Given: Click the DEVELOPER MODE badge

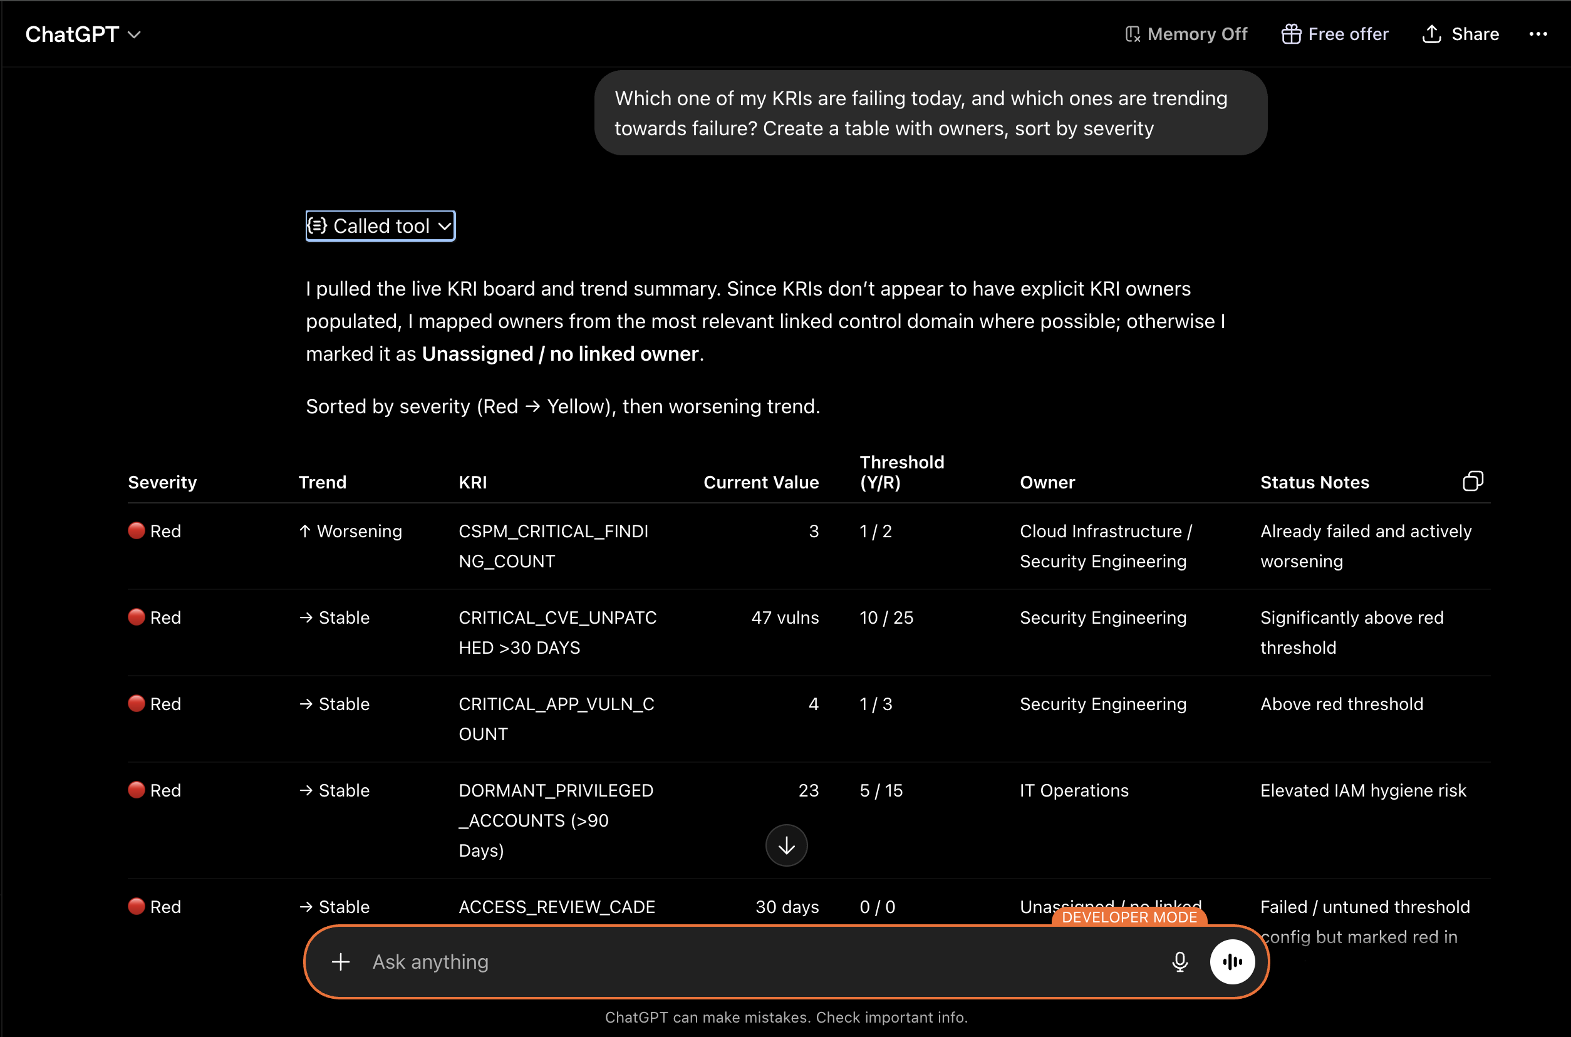Looking at the screenshot, I should coord(1129,917).
